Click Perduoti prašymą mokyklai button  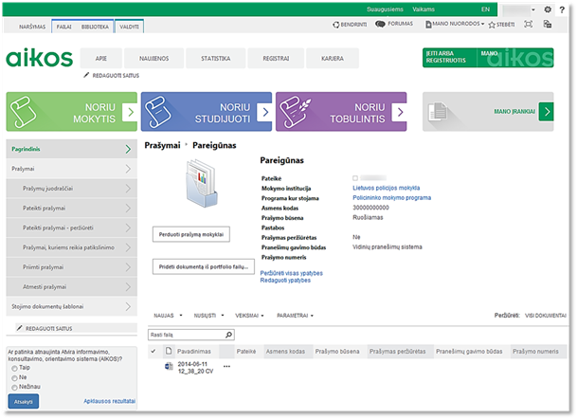(x=191, y=234)
